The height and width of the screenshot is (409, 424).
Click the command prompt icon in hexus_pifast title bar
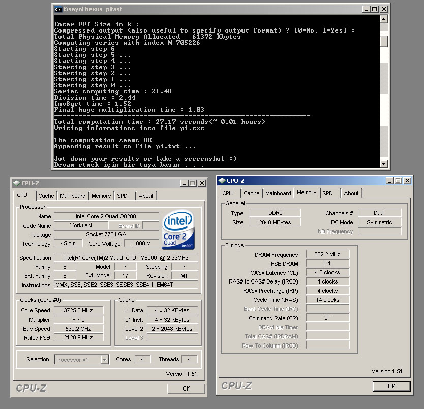(x=58, y=9)
